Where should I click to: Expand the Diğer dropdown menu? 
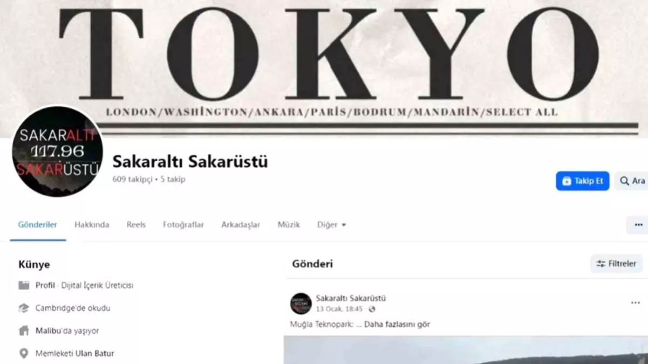point(331,225)
